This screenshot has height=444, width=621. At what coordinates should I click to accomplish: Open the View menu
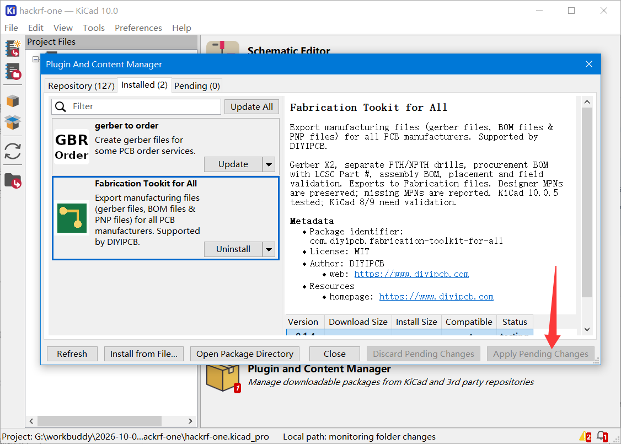coord(63,28)
